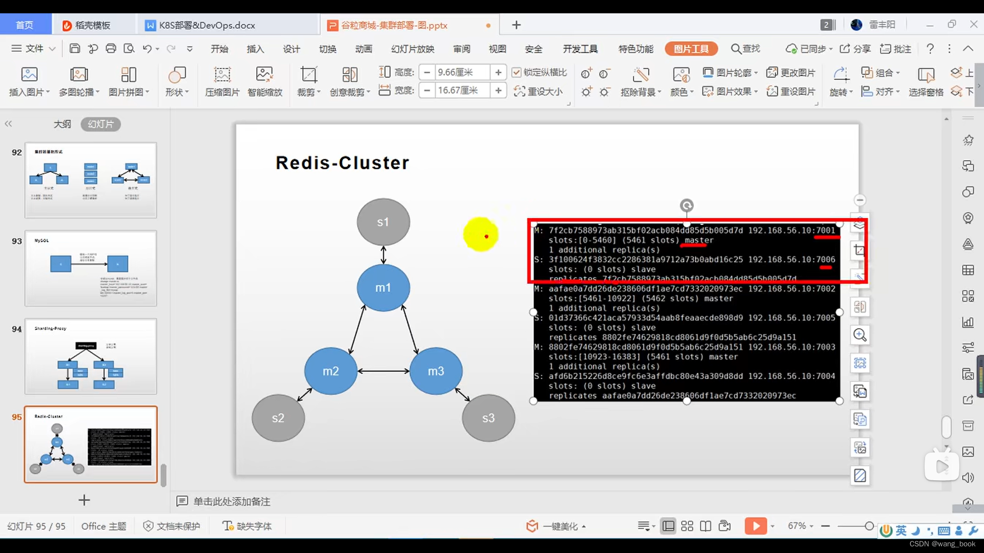The width and height of the screenshot is (984, 553).
Task: Click the 幻灯片 view toggle tab
Action: click(x=100, y=123)
